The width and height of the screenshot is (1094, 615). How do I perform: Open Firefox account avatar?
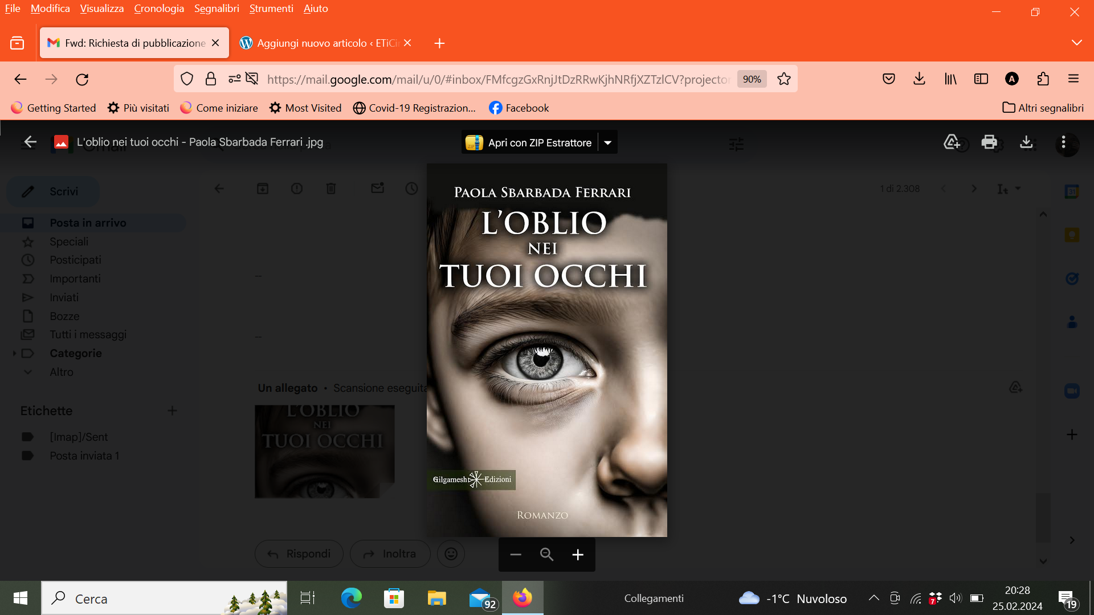(1012, 79)
